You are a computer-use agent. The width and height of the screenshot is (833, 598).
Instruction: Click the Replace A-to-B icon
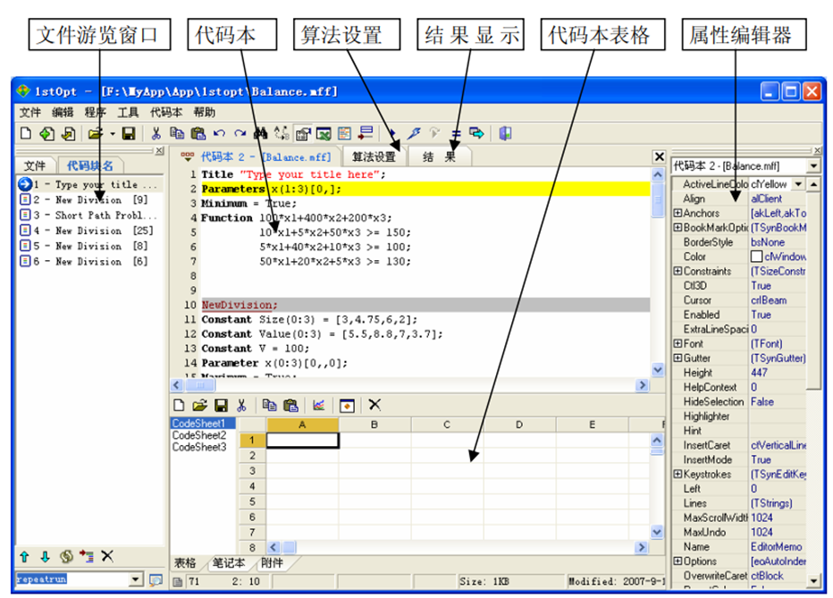pos(281,133)
